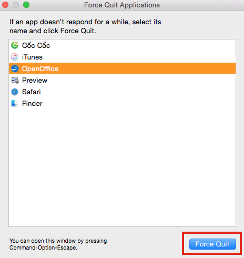Click the Command-Option-Escape hint text

58,244
